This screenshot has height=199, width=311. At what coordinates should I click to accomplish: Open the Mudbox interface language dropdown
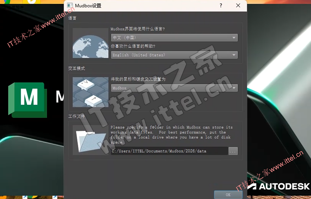coord(174,38)
